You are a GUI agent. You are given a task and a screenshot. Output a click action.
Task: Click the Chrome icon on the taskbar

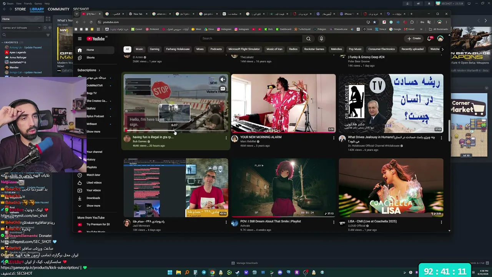(x=212, y=272)
